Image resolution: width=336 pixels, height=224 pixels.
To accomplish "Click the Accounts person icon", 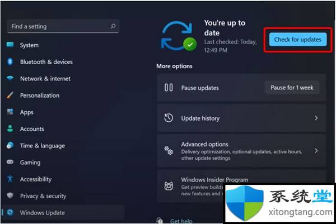I will tap(10, 128).
